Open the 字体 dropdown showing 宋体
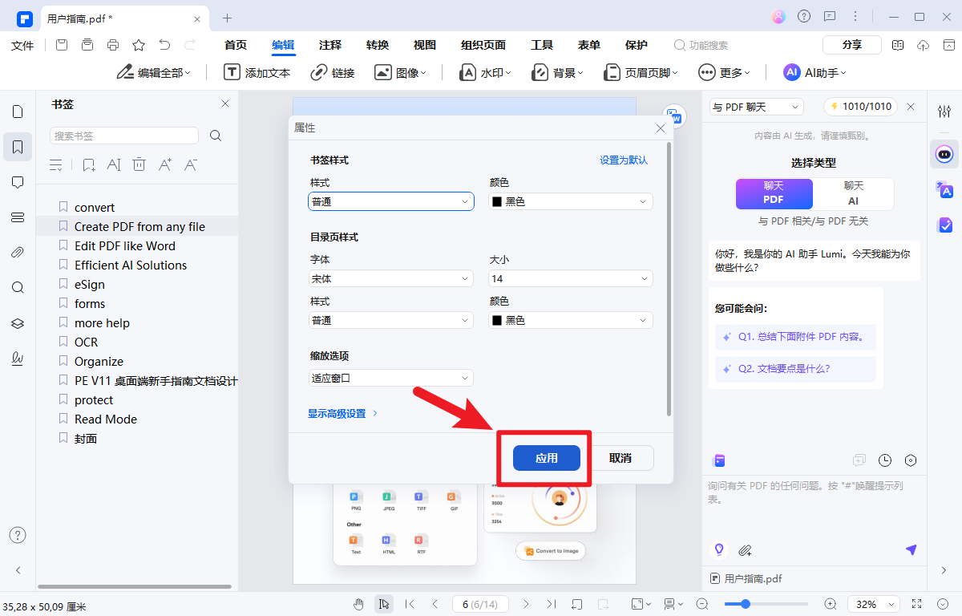 click(390, 278)
